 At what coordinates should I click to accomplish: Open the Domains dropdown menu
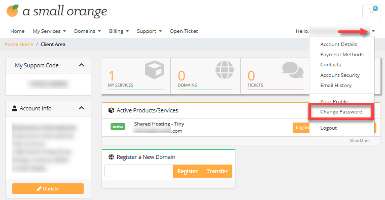pos(87,31)
